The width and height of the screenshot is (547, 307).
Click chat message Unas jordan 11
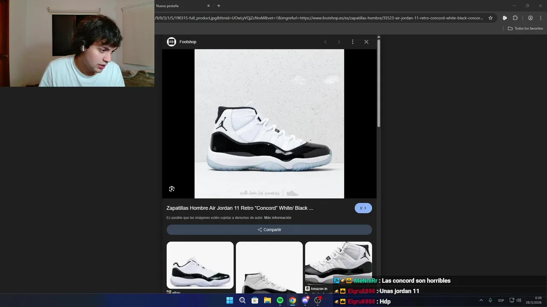[x=400, y=291]
